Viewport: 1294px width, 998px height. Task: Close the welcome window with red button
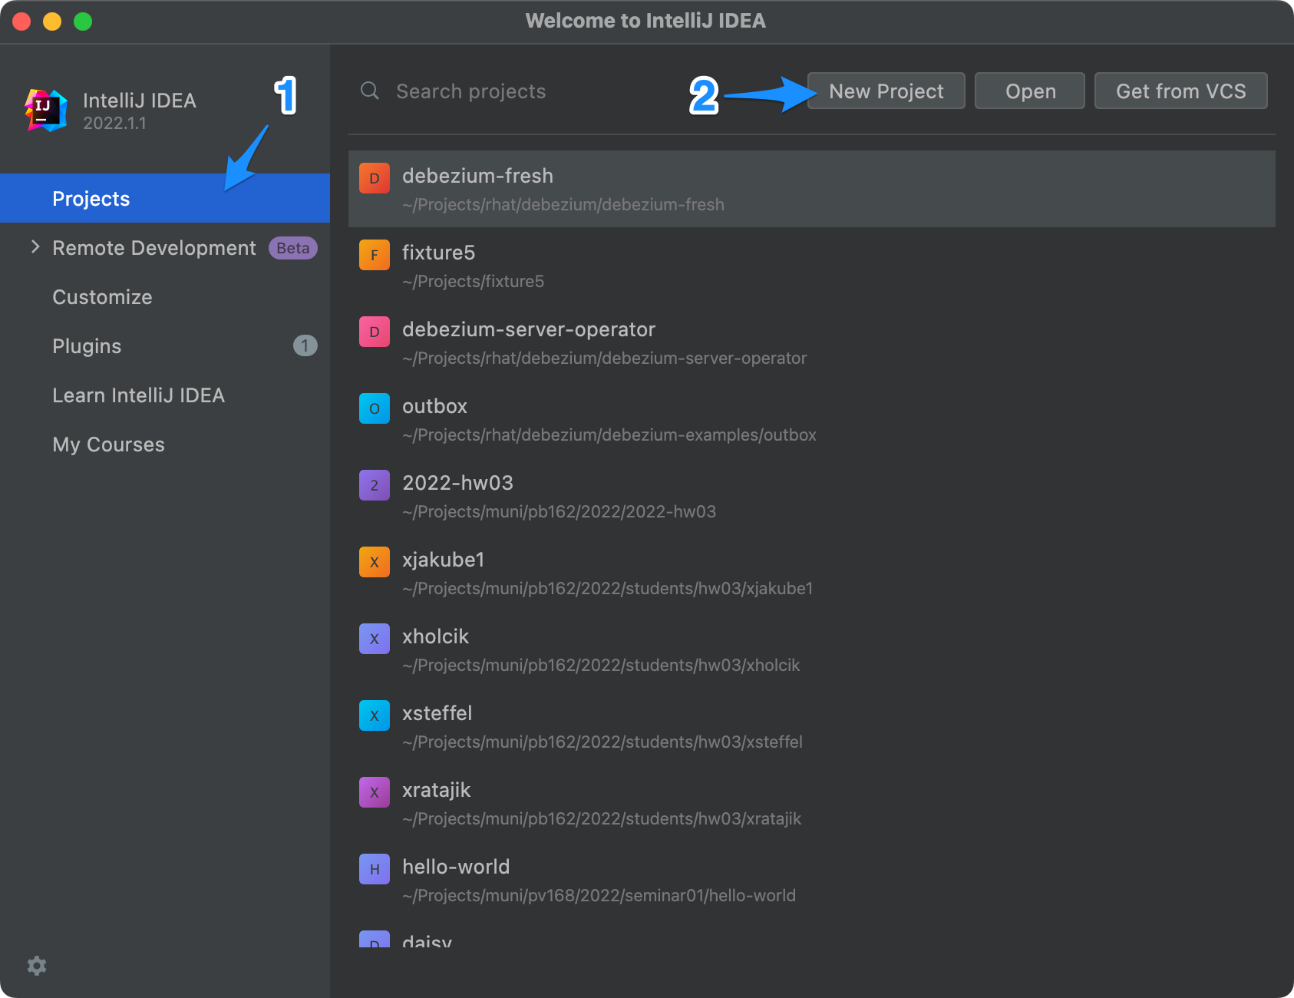click(21, 21)
